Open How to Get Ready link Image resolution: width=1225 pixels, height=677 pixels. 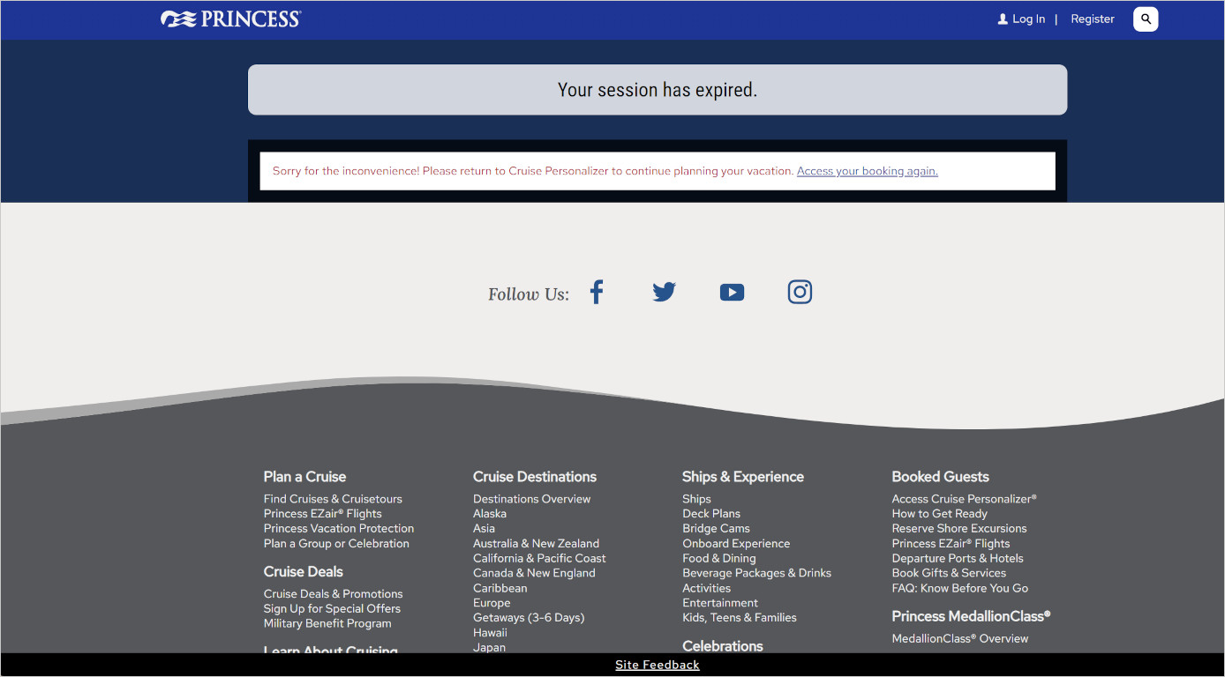940,514
